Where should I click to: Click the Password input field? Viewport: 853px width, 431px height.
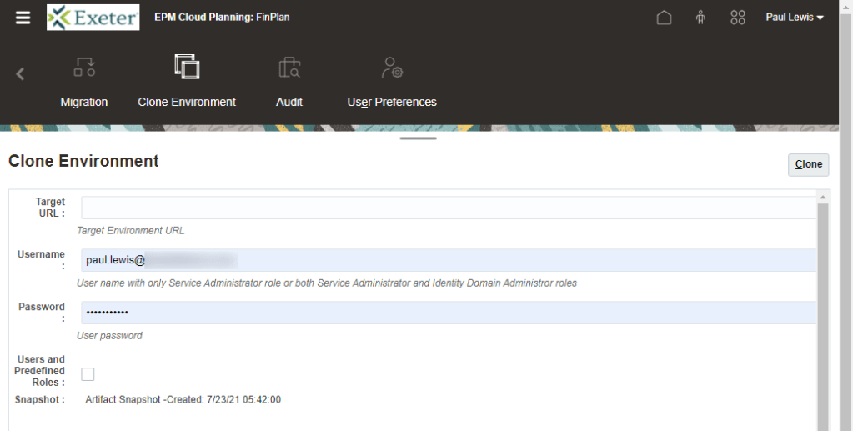[x=448, y=313]
